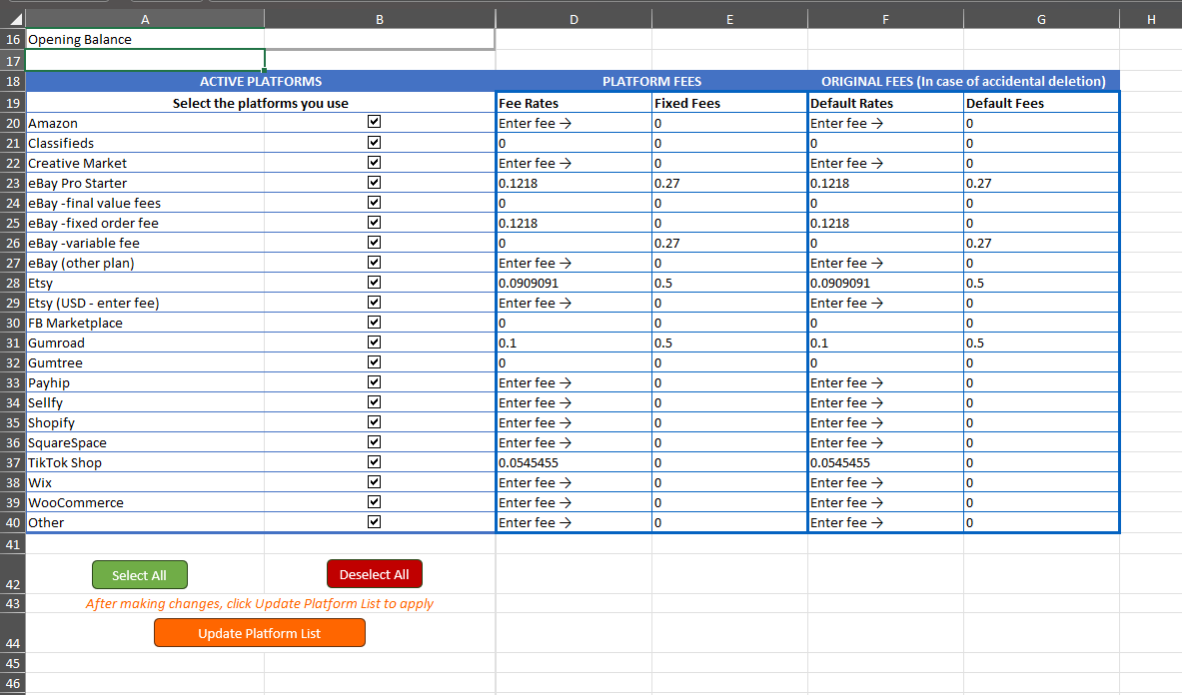1182x695 pixels.
Task: Toggle the Creative Market checkbox
Action: point(374,162)
